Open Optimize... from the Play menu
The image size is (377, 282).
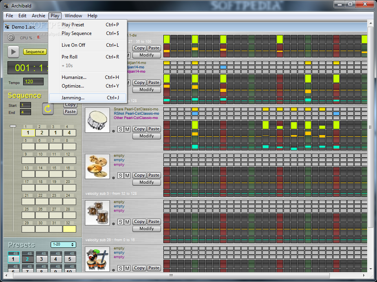(x=88, y=86)
